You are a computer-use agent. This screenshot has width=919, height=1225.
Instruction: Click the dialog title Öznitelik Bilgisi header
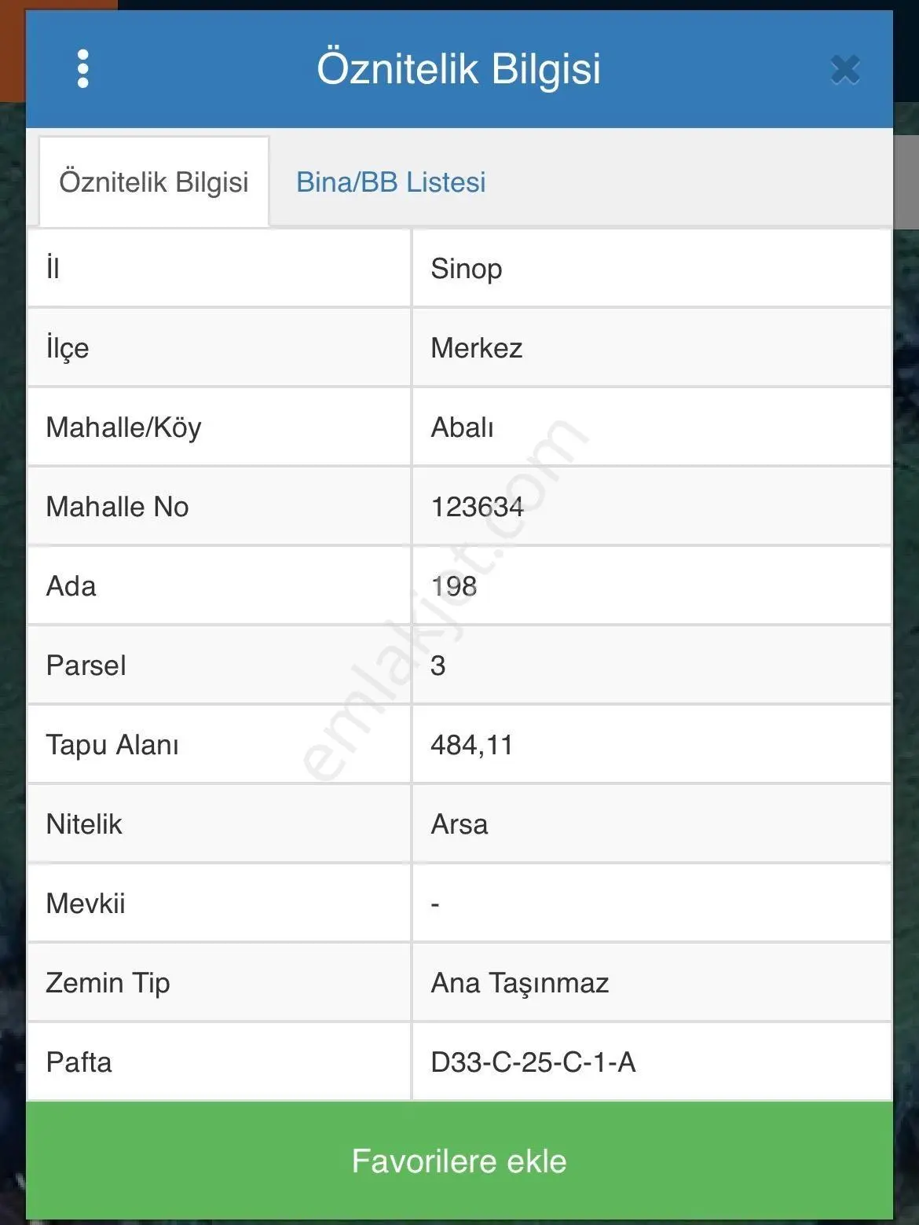click(459, 68)
